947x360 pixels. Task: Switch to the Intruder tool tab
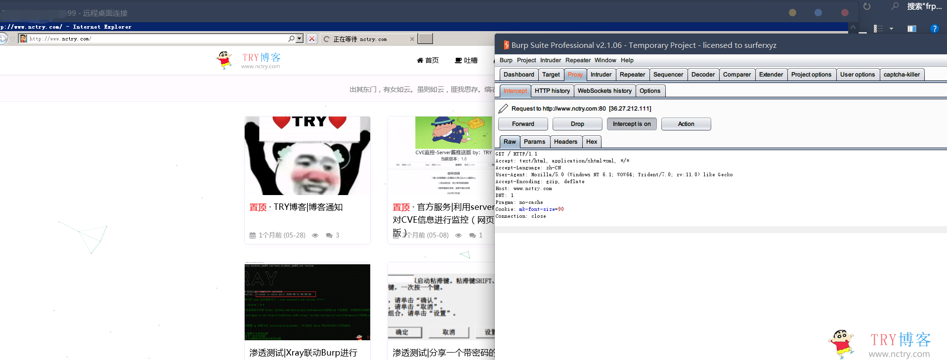(601, 75)
